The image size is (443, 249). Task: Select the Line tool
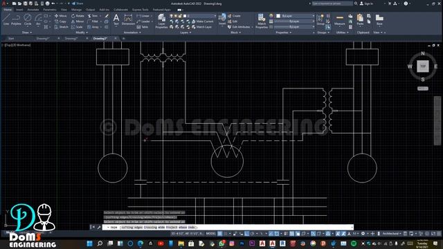point(6,19)
